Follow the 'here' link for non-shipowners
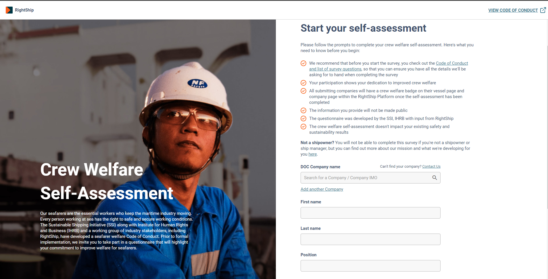548x279 pixels. point(312,154)
